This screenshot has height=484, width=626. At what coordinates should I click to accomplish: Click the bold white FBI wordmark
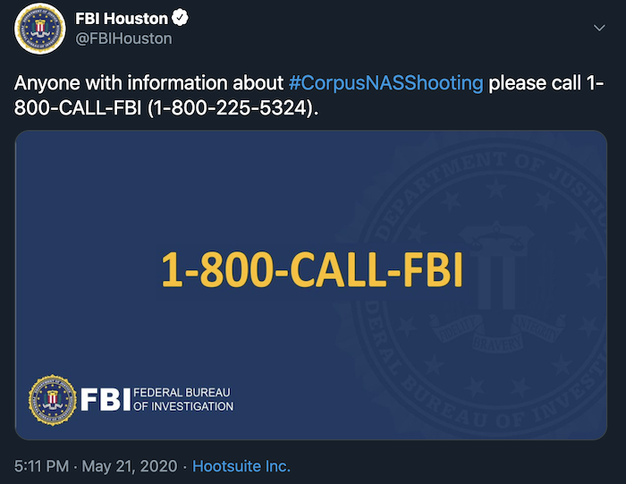tap(106, 399)
